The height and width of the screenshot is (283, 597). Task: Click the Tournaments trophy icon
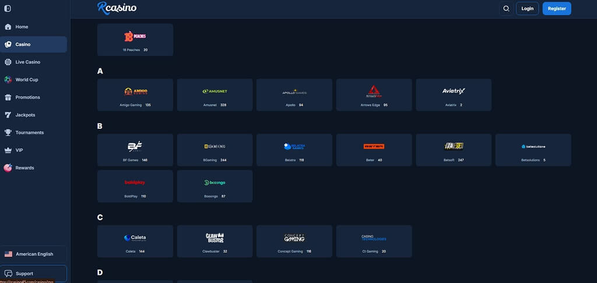8,133
